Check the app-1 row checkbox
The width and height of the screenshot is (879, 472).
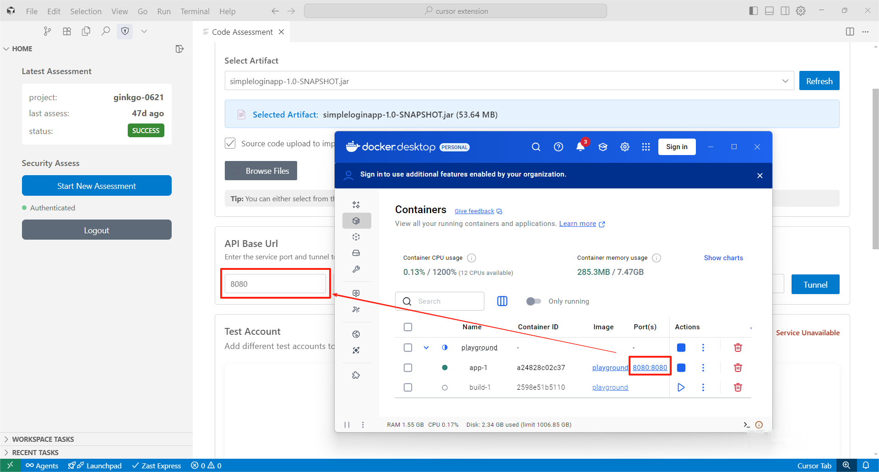tap(408, 368)
